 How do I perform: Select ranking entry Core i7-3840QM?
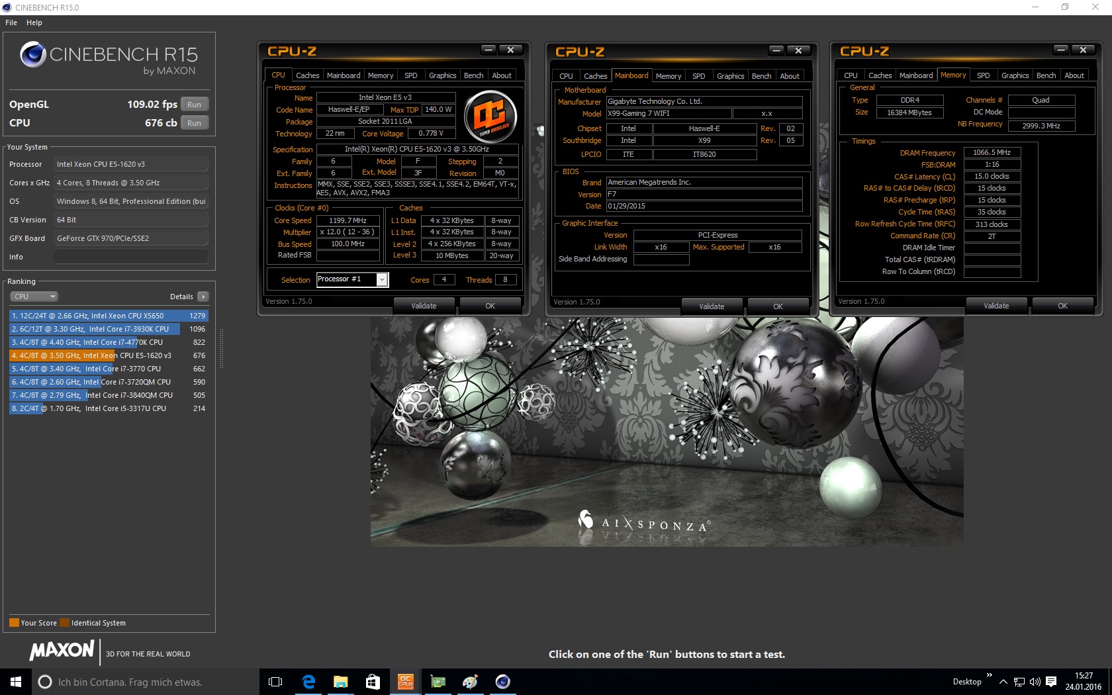(x=109, y=395)
